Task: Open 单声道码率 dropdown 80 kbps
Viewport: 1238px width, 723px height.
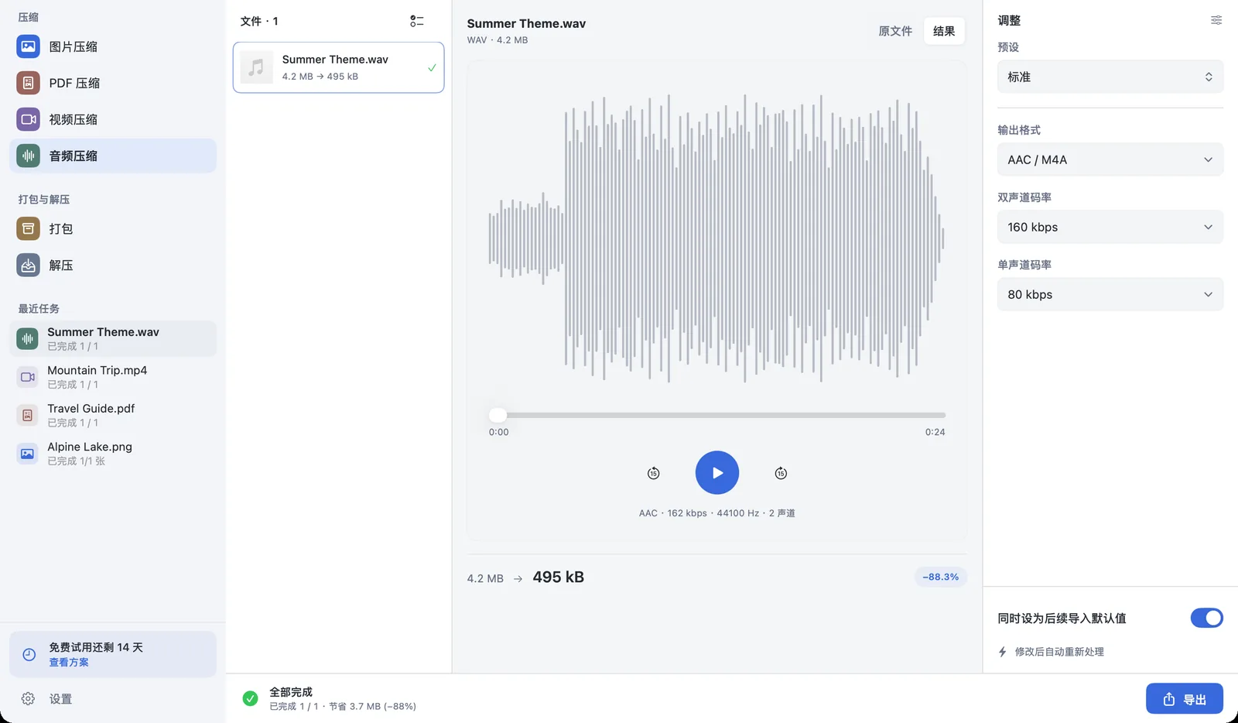Action: pyautogui.click(x=1110, y=294)
